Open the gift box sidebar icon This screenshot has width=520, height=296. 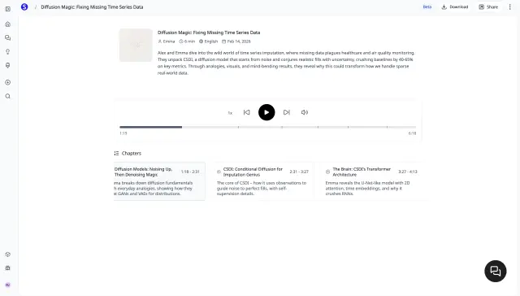point(8,268)
